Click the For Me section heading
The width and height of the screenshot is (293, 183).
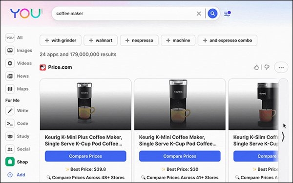(12, 101)
